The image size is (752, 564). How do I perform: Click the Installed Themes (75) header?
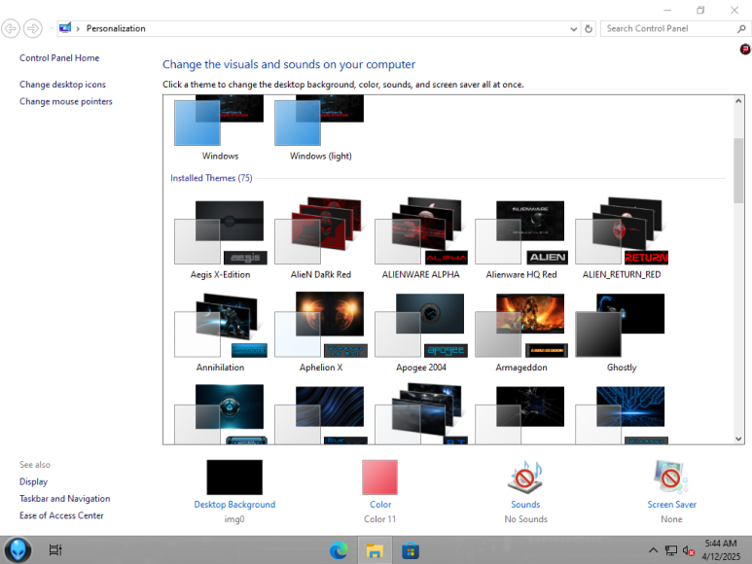point(211,178)
